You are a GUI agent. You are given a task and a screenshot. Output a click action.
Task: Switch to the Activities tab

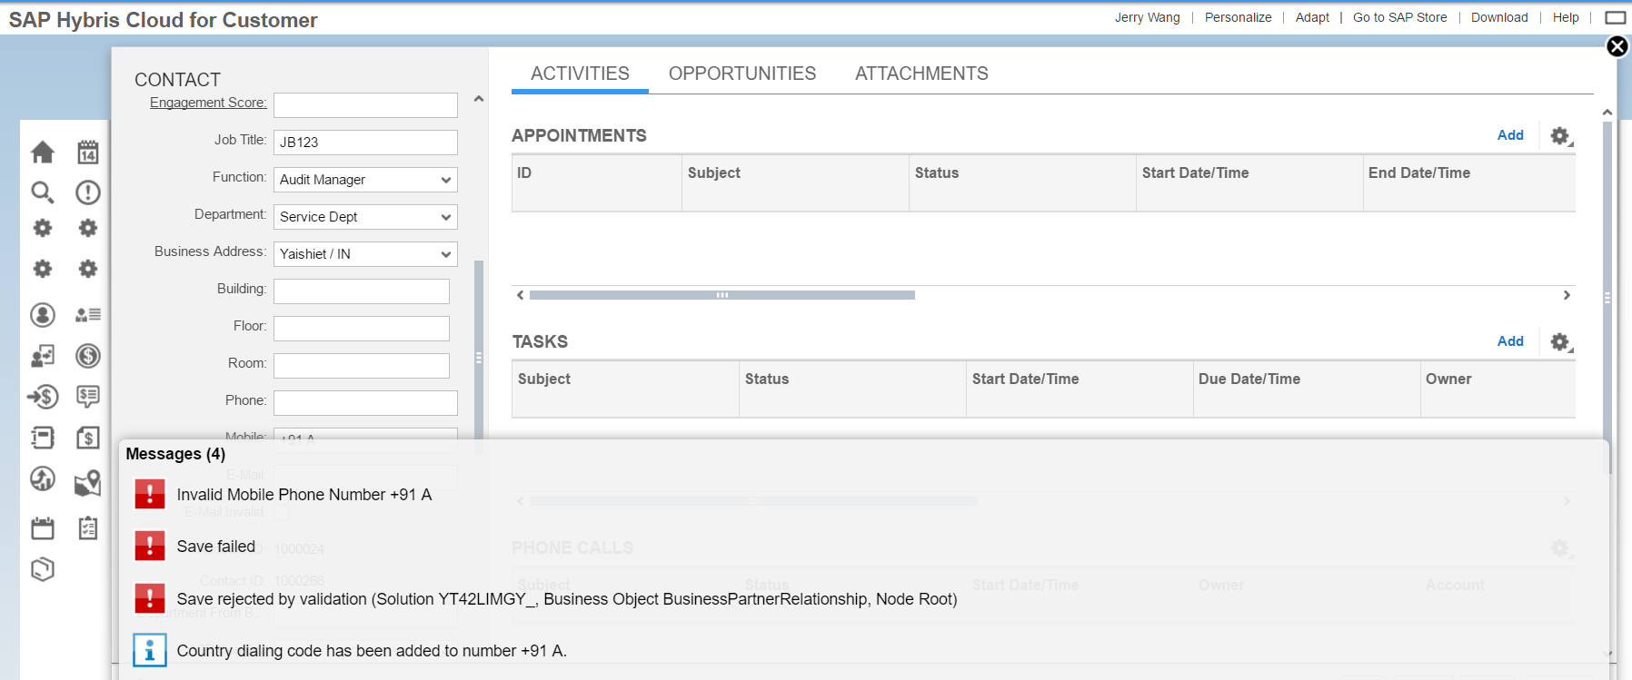coord(580,74)
